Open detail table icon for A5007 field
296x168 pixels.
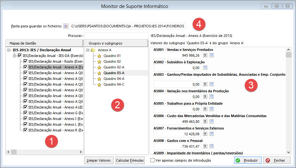[x=212, y=134]
